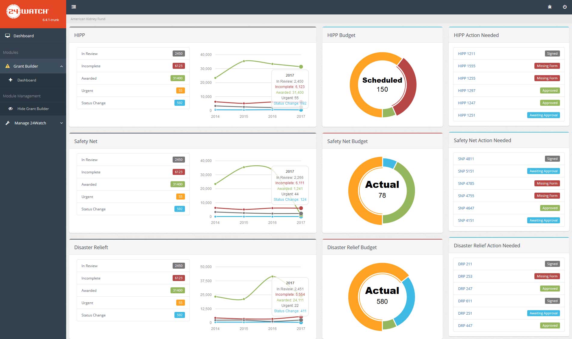Click the power logout icon
Screen dimensions: 572x339
click(565, 7)
